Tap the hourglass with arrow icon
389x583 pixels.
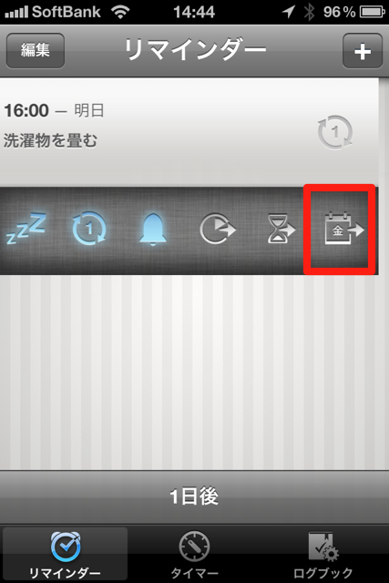click(282, 229)
